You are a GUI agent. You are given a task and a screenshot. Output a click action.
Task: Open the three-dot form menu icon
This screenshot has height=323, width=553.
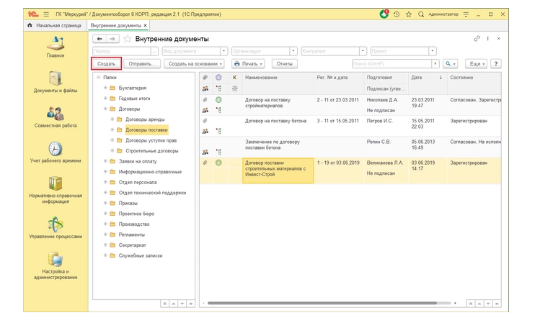pyautogui.click(x=488, y=39)
